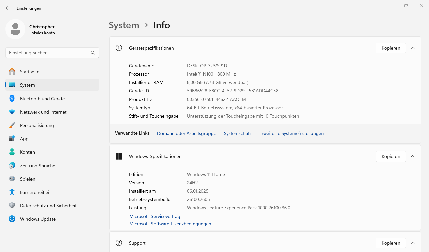Click the Lokales Konto label
This screenshot has height=252, width=429.
42,33
